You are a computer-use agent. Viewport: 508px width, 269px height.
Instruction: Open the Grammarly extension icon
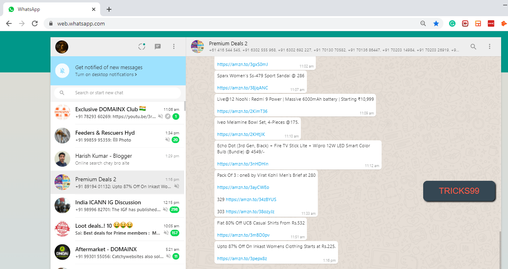pyautogui.click(x=453, y=23)
